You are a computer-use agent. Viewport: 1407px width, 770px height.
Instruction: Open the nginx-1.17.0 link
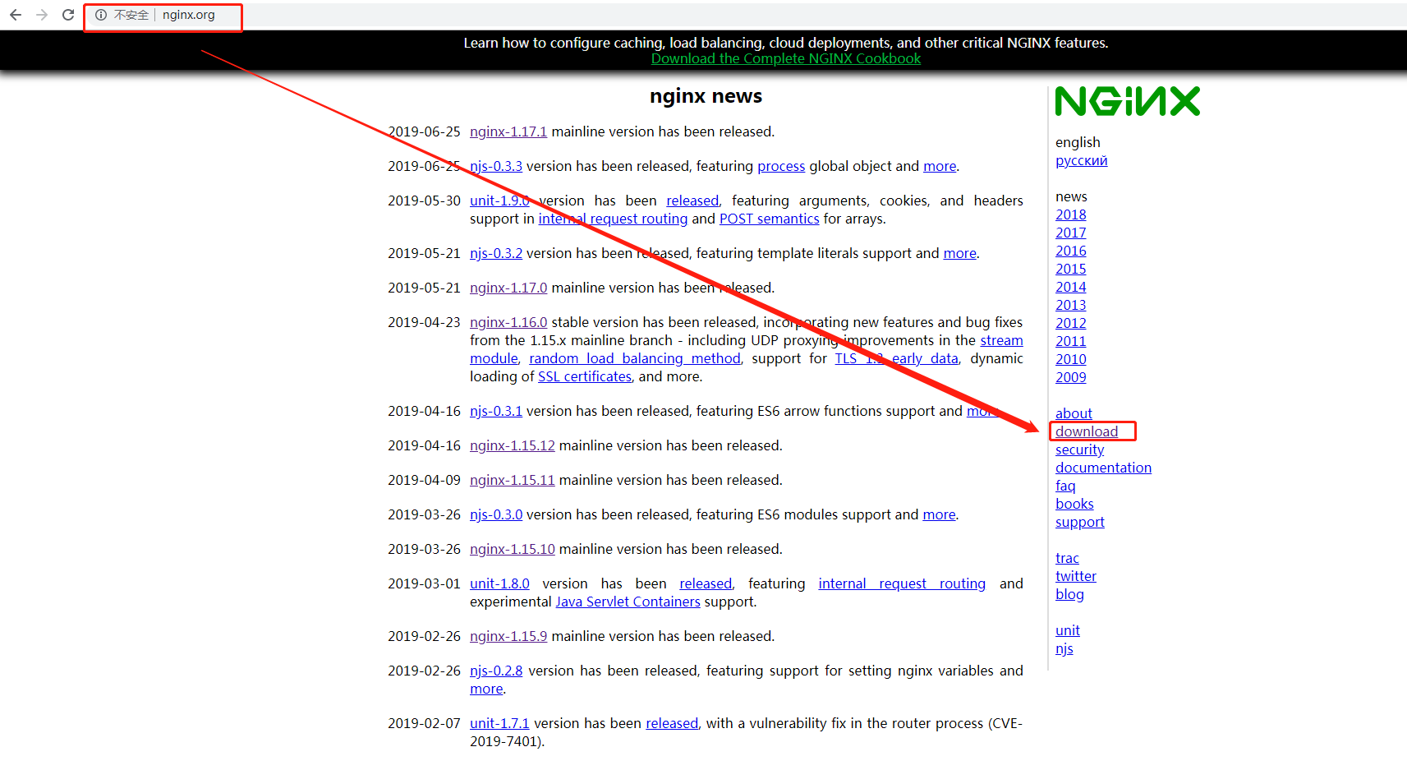click(508, 288)
